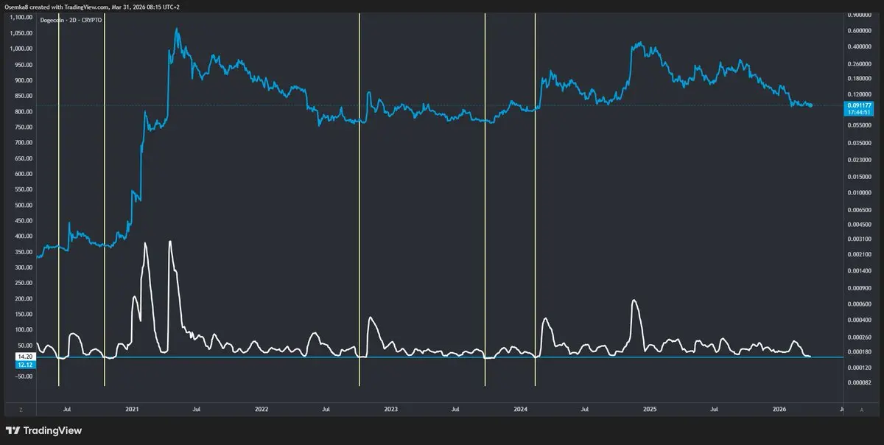Click the 0.600000 right axis label
This screenshot has height=445, width=884.
click(x=860, y=31)
